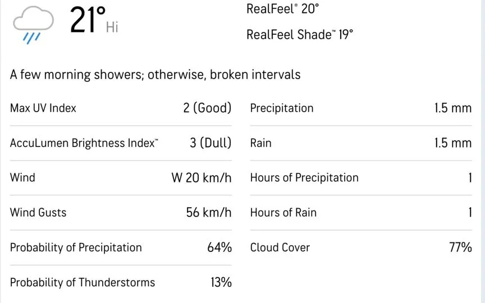
Task: Click the RealFeel Shade 19° reading
Action: (299, 35)
